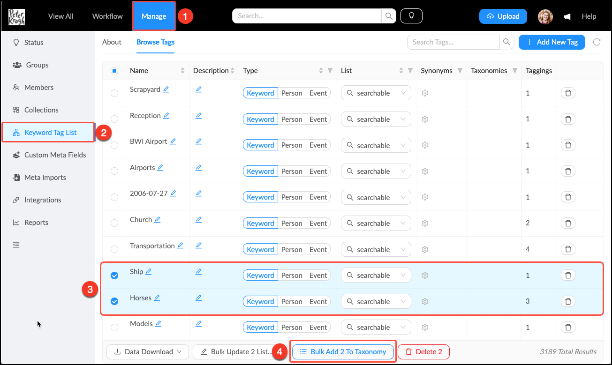Image resolution: width=612 pixels, height=365 pixels.
Task: Select the Reception row checkbox
Action: (114, 119)
